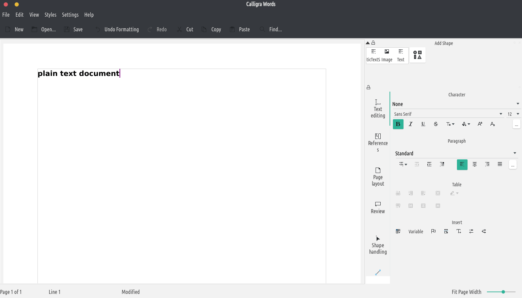Expand the Standard paragraph style dropdown
The height and width of the screenshot is (298, 522).
515,153
